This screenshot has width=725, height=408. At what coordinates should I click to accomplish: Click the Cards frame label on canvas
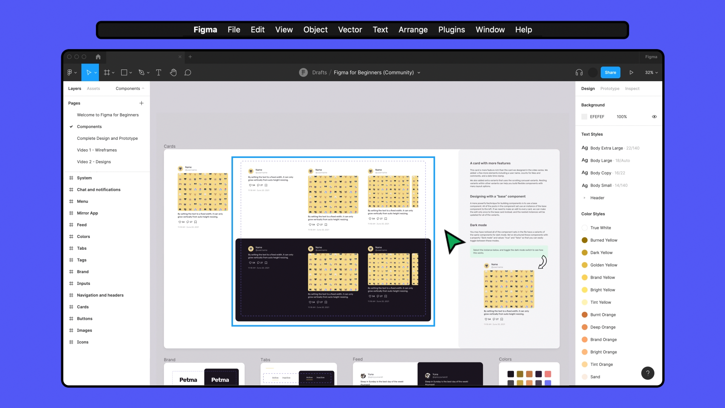170,146
